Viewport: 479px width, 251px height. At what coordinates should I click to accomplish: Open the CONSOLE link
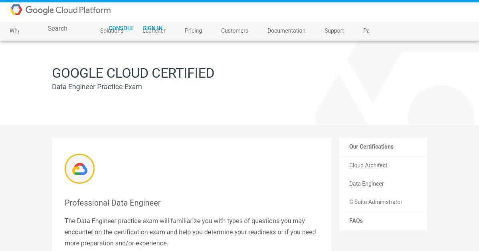[x=121, y=28]
